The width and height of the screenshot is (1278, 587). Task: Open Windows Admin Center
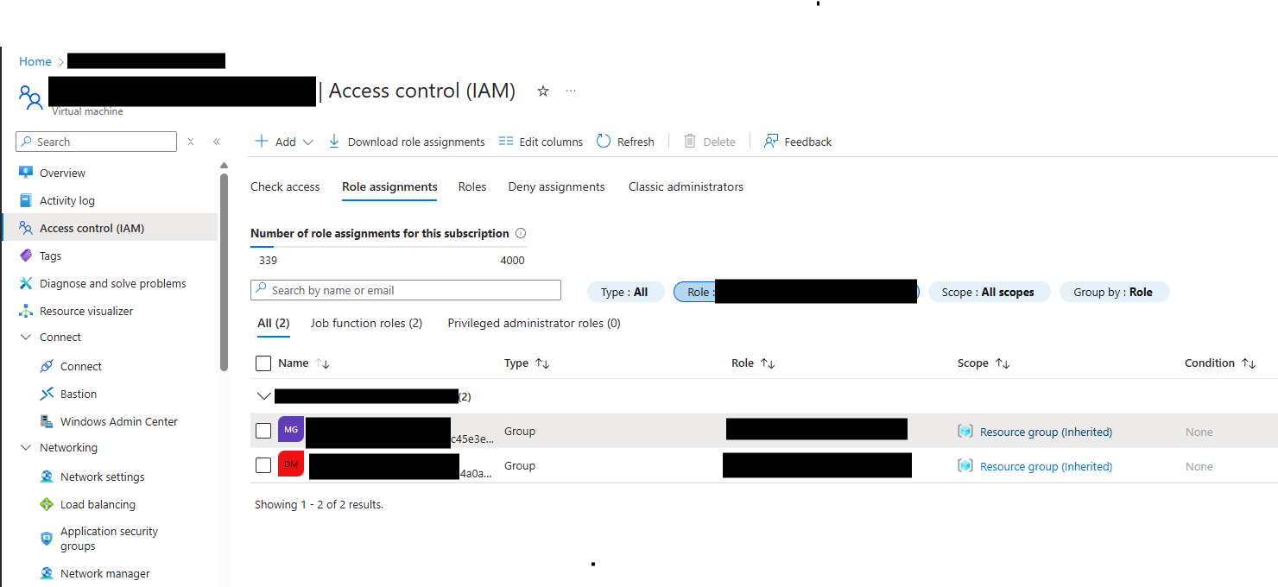point(119,421)
